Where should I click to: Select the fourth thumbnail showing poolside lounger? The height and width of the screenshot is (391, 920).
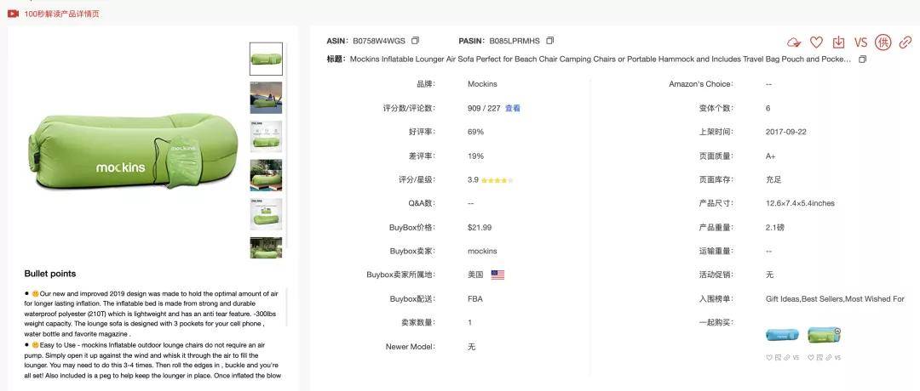(266, 175)
